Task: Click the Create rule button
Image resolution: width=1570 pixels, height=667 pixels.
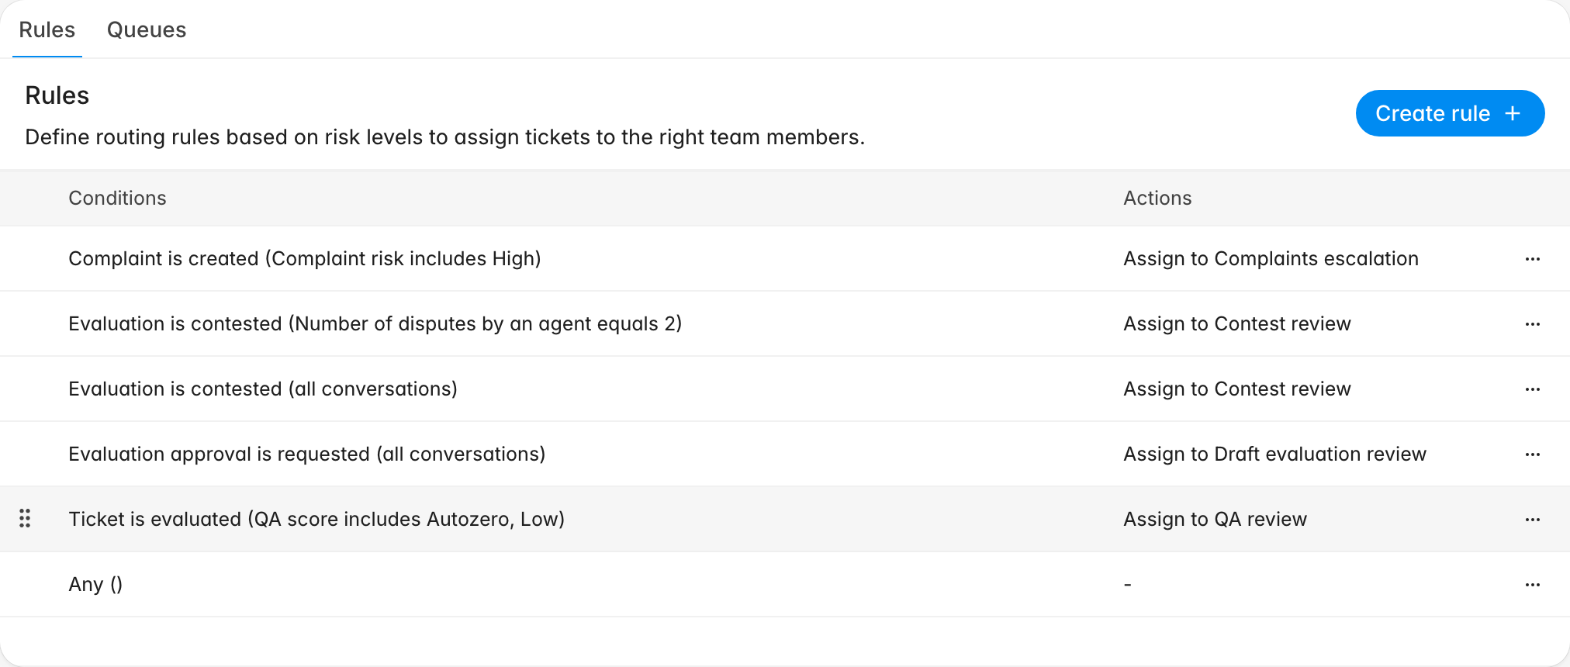Action: (x=1450, y=113)
